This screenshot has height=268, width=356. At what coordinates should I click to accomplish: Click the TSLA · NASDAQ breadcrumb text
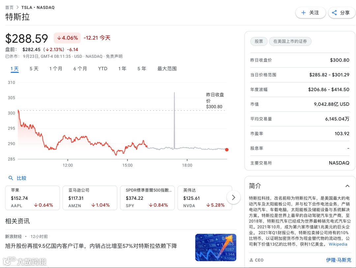[x=38, y=8]
